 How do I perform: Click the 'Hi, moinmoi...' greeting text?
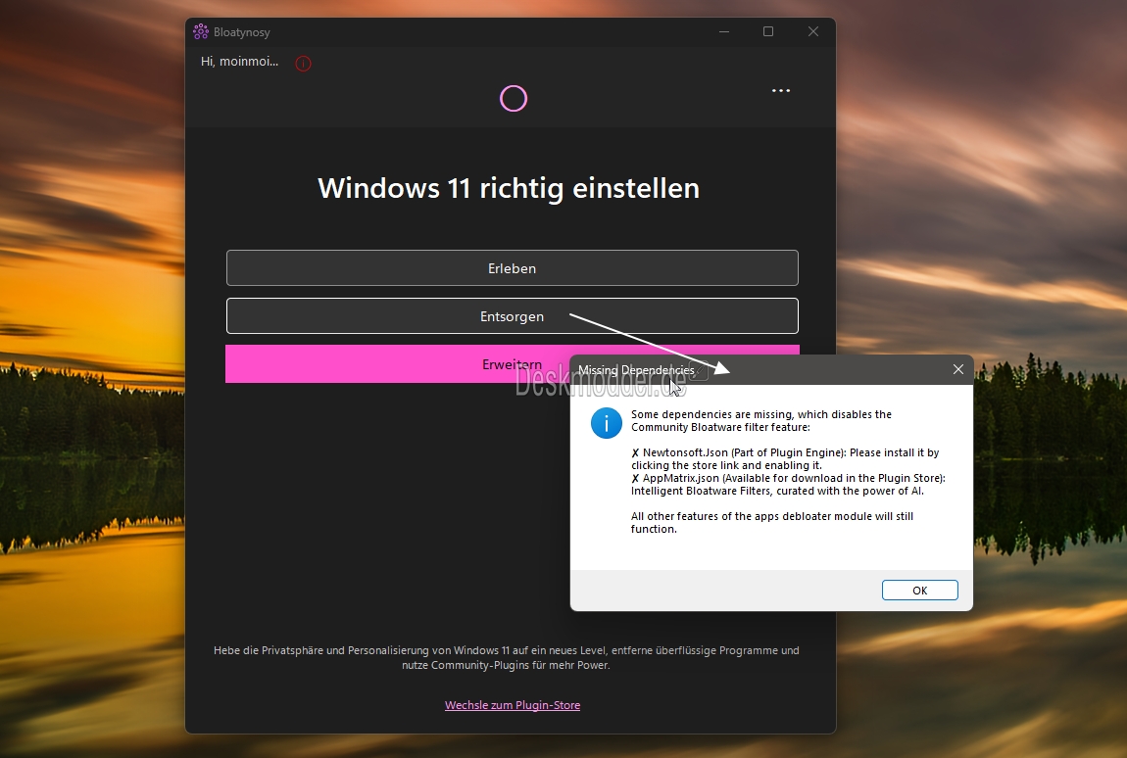pyautogui.click(x=239, y=62)
